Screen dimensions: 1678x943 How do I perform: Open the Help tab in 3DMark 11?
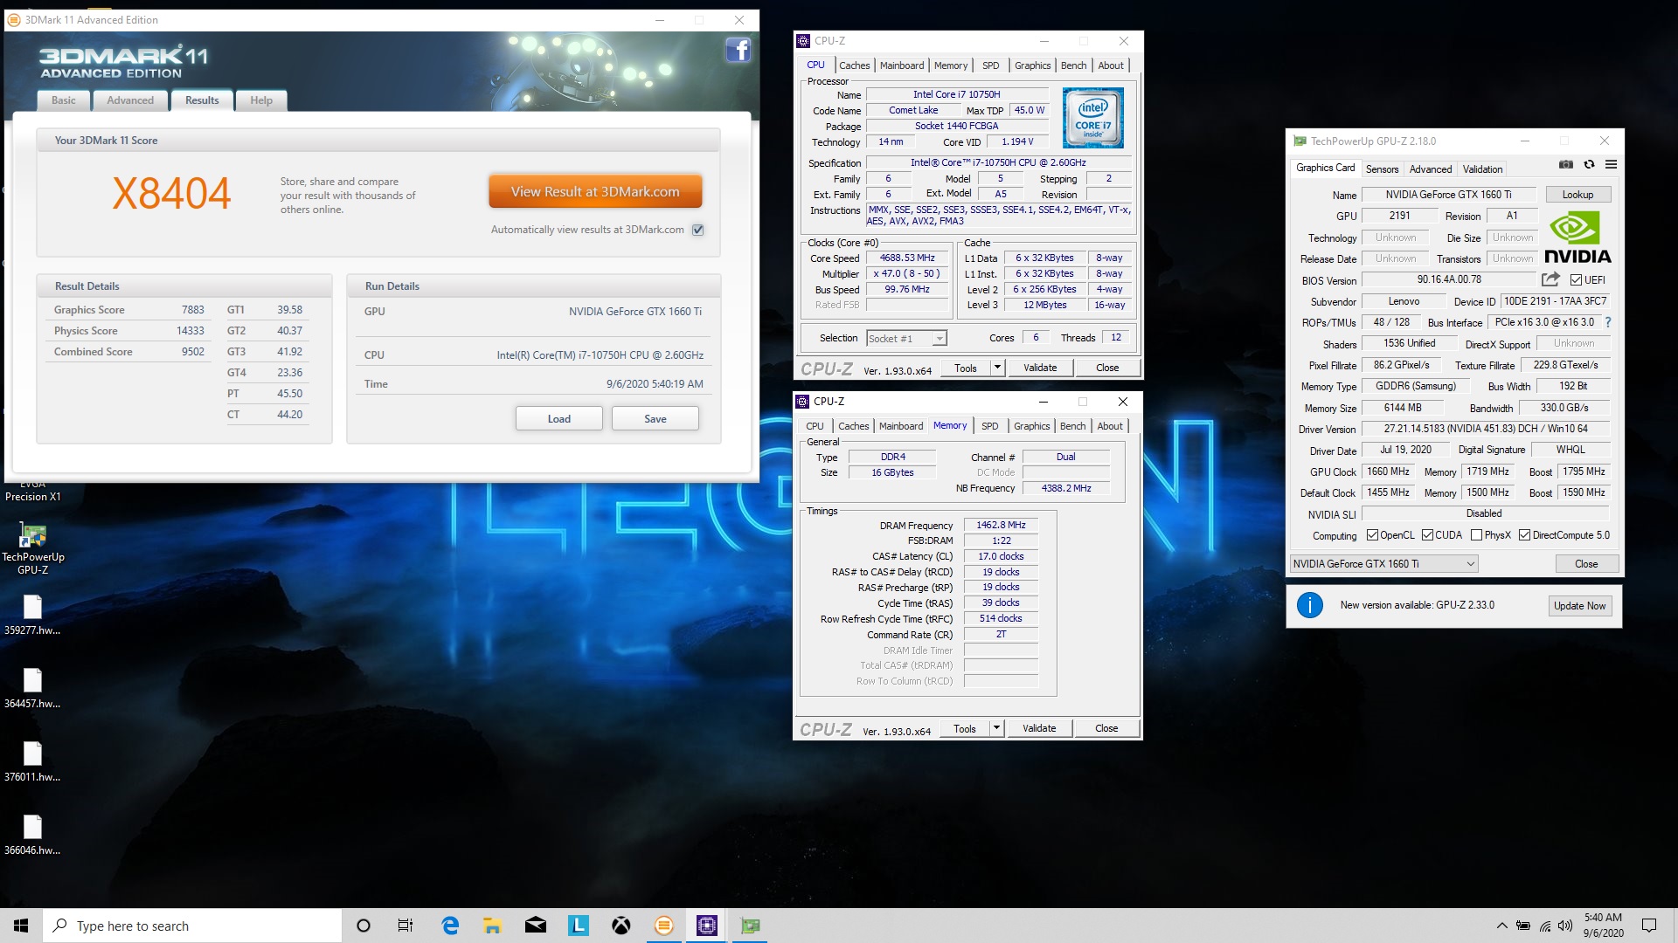tap(261, 100)
